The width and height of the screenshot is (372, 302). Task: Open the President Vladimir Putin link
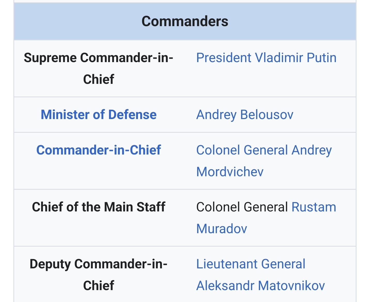266,58
